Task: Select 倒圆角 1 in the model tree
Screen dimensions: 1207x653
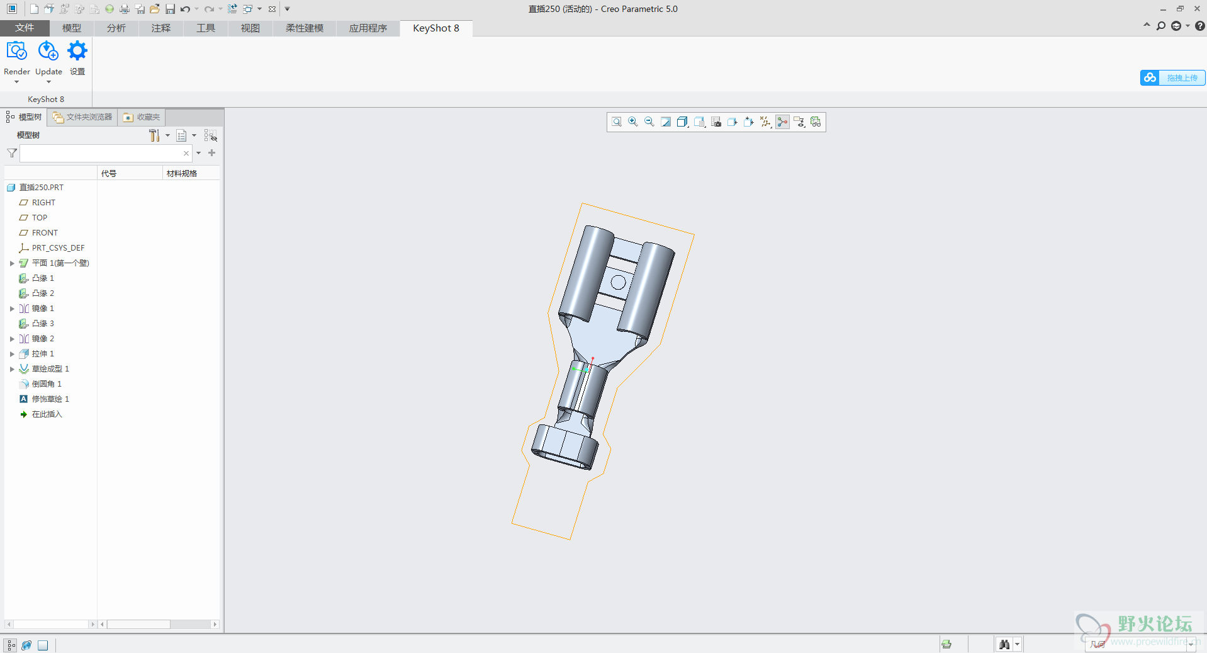Action: tap(47, 384)
